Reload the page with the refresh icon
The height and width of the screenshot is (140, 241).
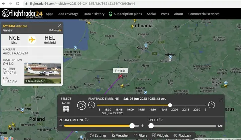(18, 4)
